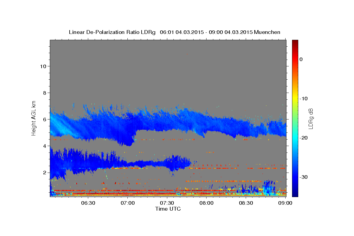Screen dimensions: 354x236
Task: Click the height tick label '4'
Action: point(44,146)
